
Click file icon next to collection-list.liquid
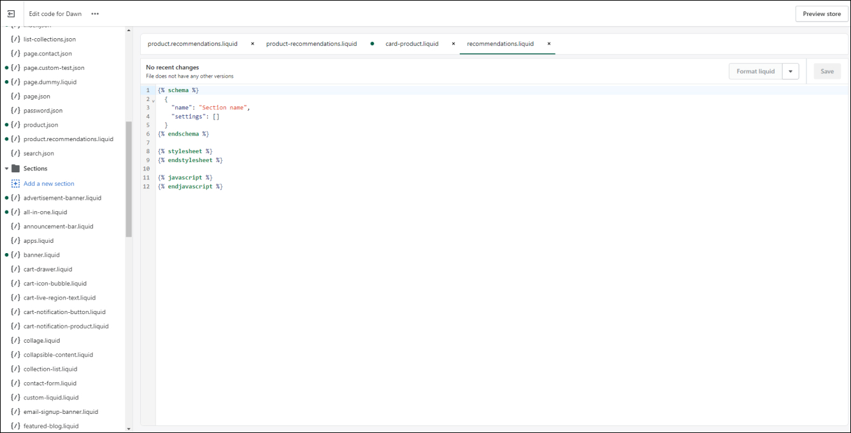(x=15, y=369)
